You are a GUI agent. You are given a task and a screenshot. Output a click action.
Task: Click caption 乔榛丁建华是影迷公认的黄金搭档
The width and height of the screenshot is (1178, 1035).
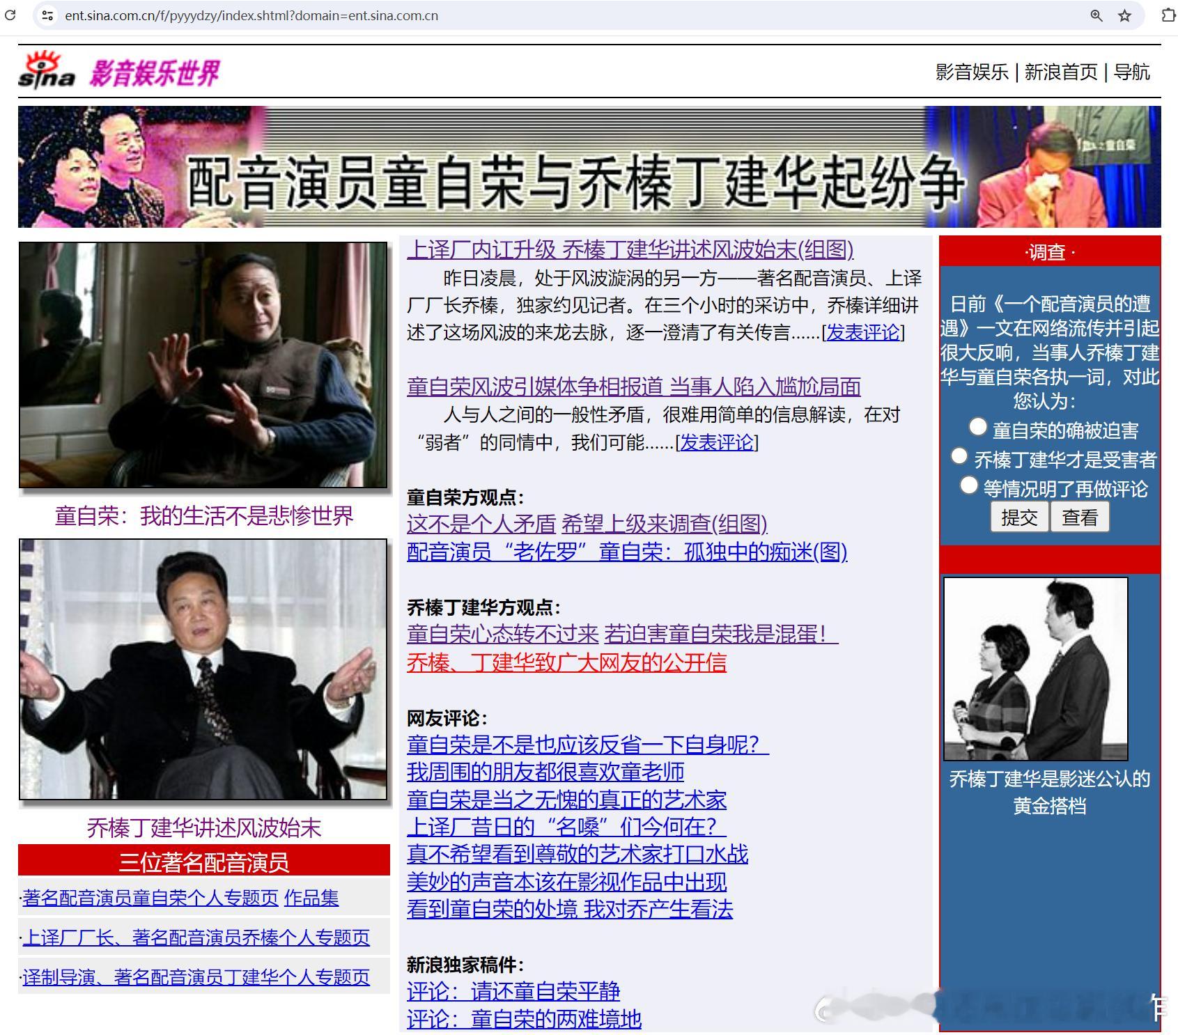pyautogui.click(x=1050, y=793)
